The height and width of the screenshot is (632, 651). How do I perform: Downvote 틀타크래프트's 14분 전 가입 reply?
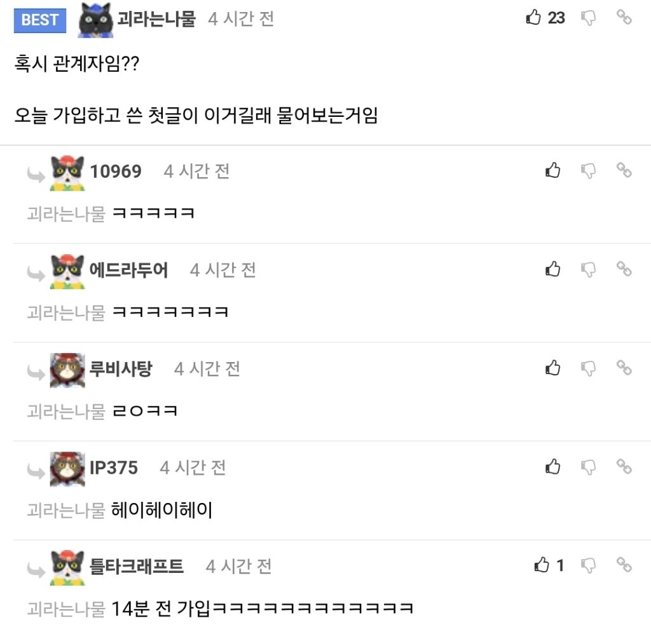(588, 565)
